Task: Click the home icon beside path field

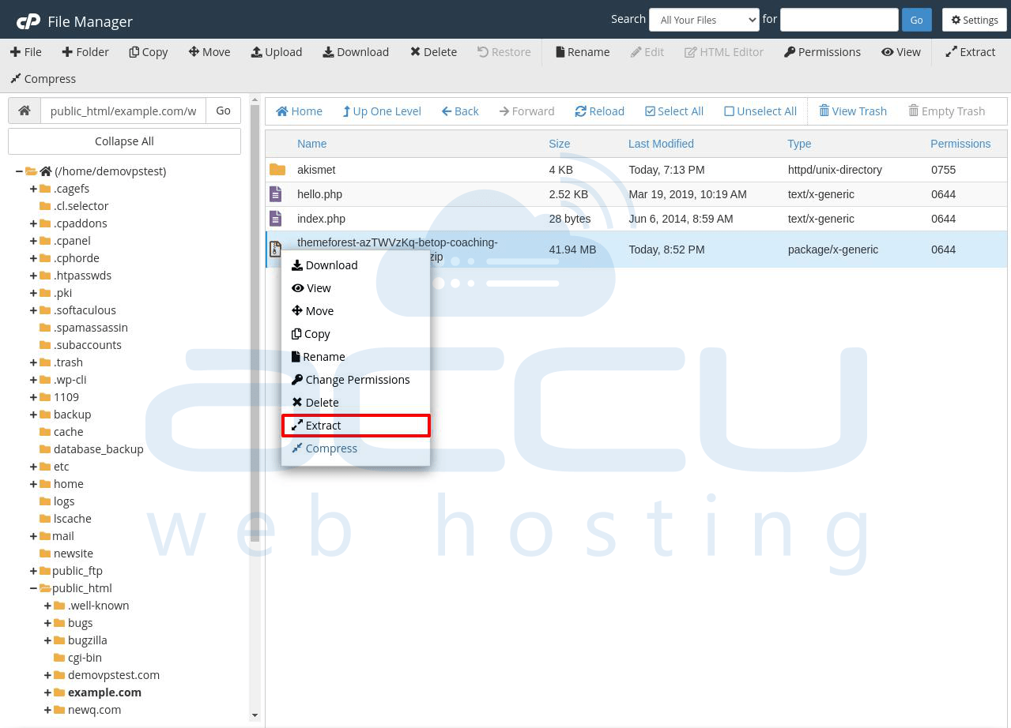Action: [x=25, y=111]
